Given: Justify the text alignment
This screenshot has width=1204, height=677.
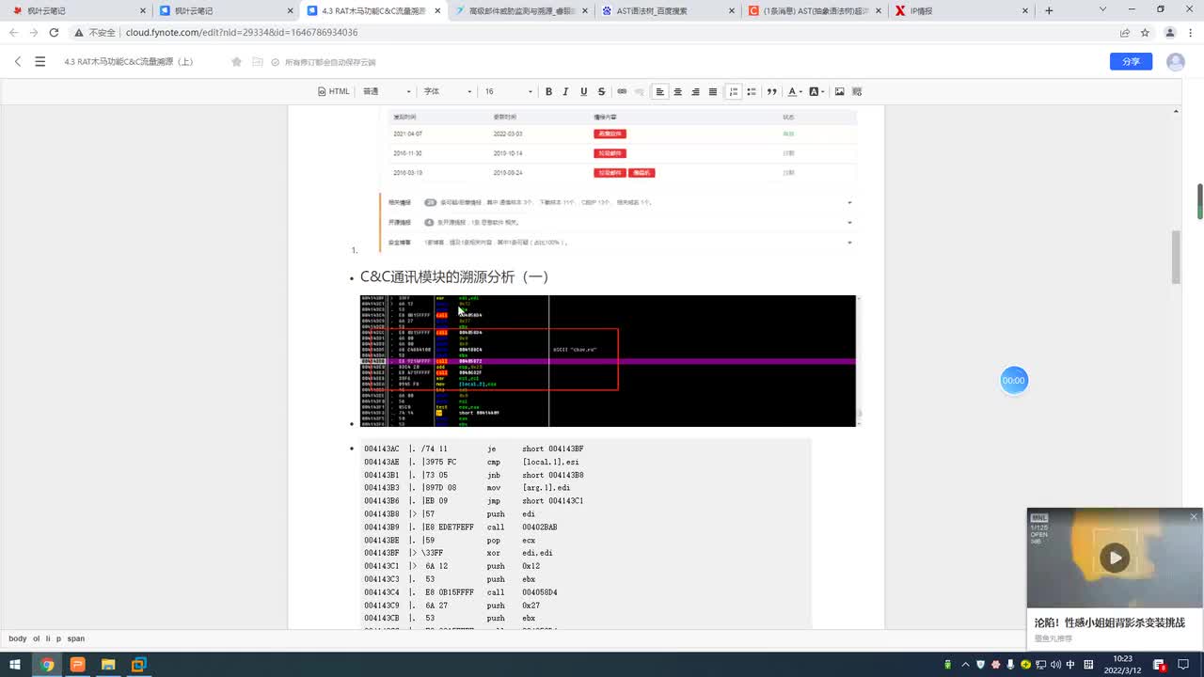Looking at the screenshot, I should (x=713, y=91).
